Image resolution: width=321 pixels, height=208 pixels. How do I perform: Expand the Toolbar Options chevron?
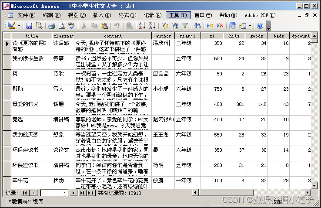pos(269,27)
